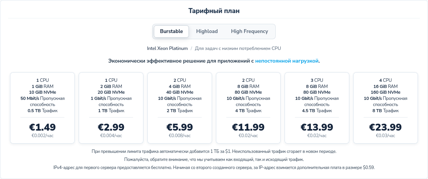The image size is (428, 179).
Task: Choose the €5.99 plan card
Action: [180, 108]
